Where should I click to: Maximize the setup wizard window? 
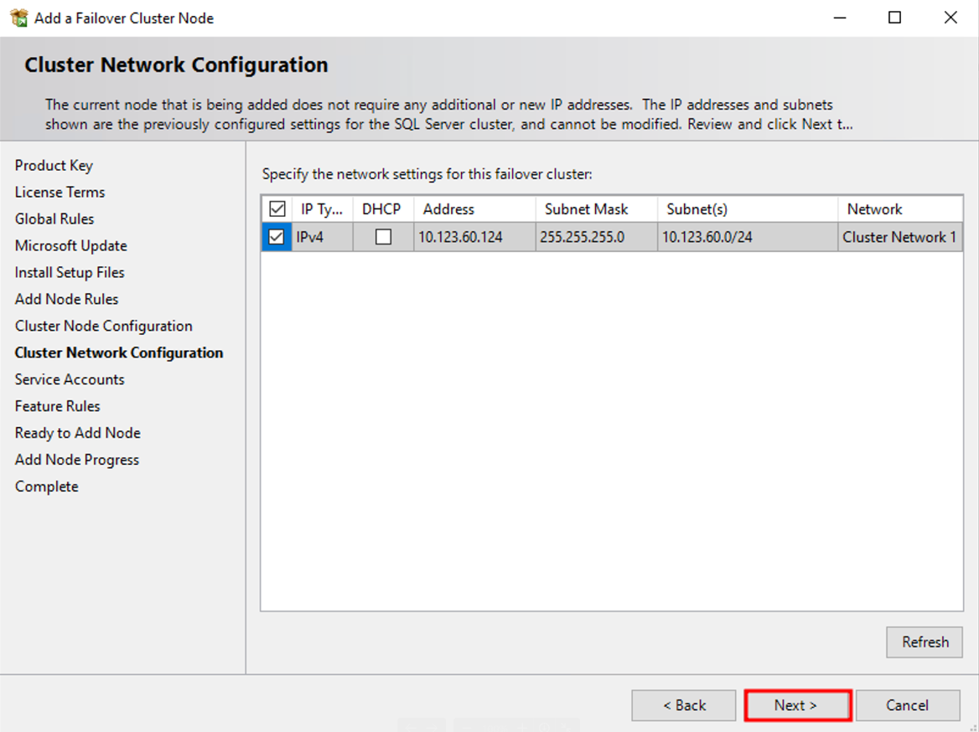894,18
